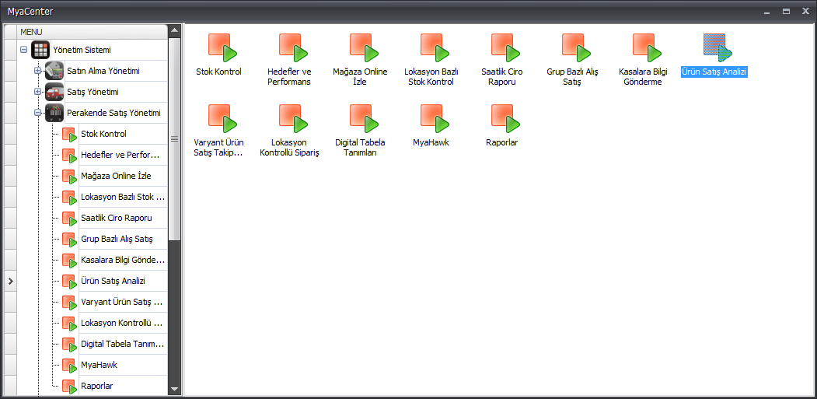Click the tree vertical scrollbar thumb
The height and width of the screenshot is (399, 817).
pyautogui.click(x=175, y=138)
